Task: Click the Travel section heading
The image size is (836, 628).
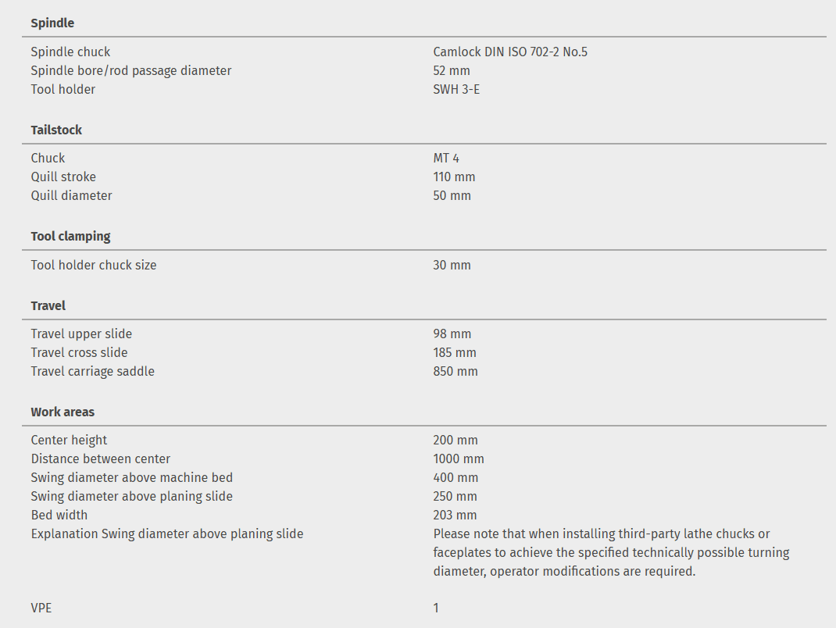Action: point(48,305)
